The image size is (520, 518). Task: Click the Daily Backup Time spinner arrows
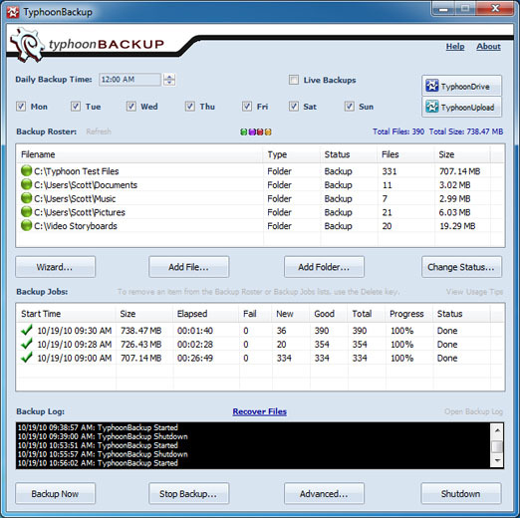169,80
